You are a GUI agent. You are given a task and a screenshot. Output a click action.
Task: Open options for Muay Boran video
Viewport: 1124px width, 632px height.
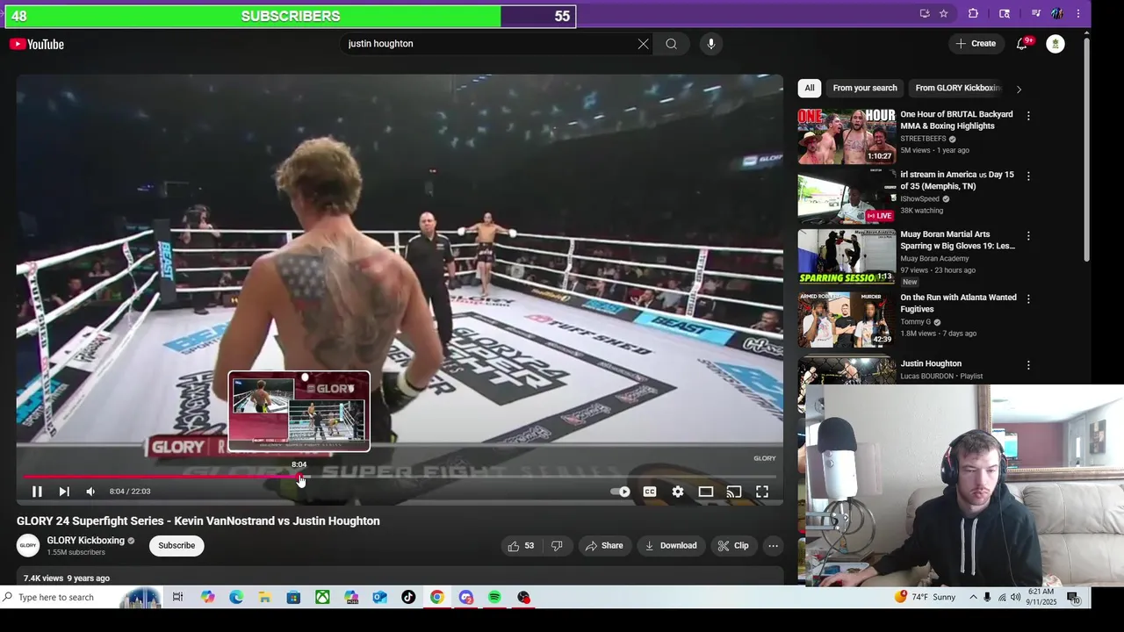click(1028, 236)
